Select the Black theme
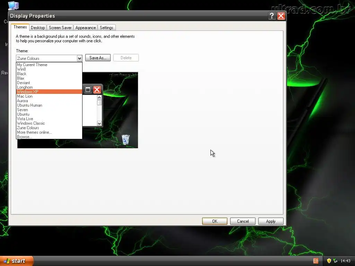The height and width of the screenshot is (266, 355). (x=49, y=74)
